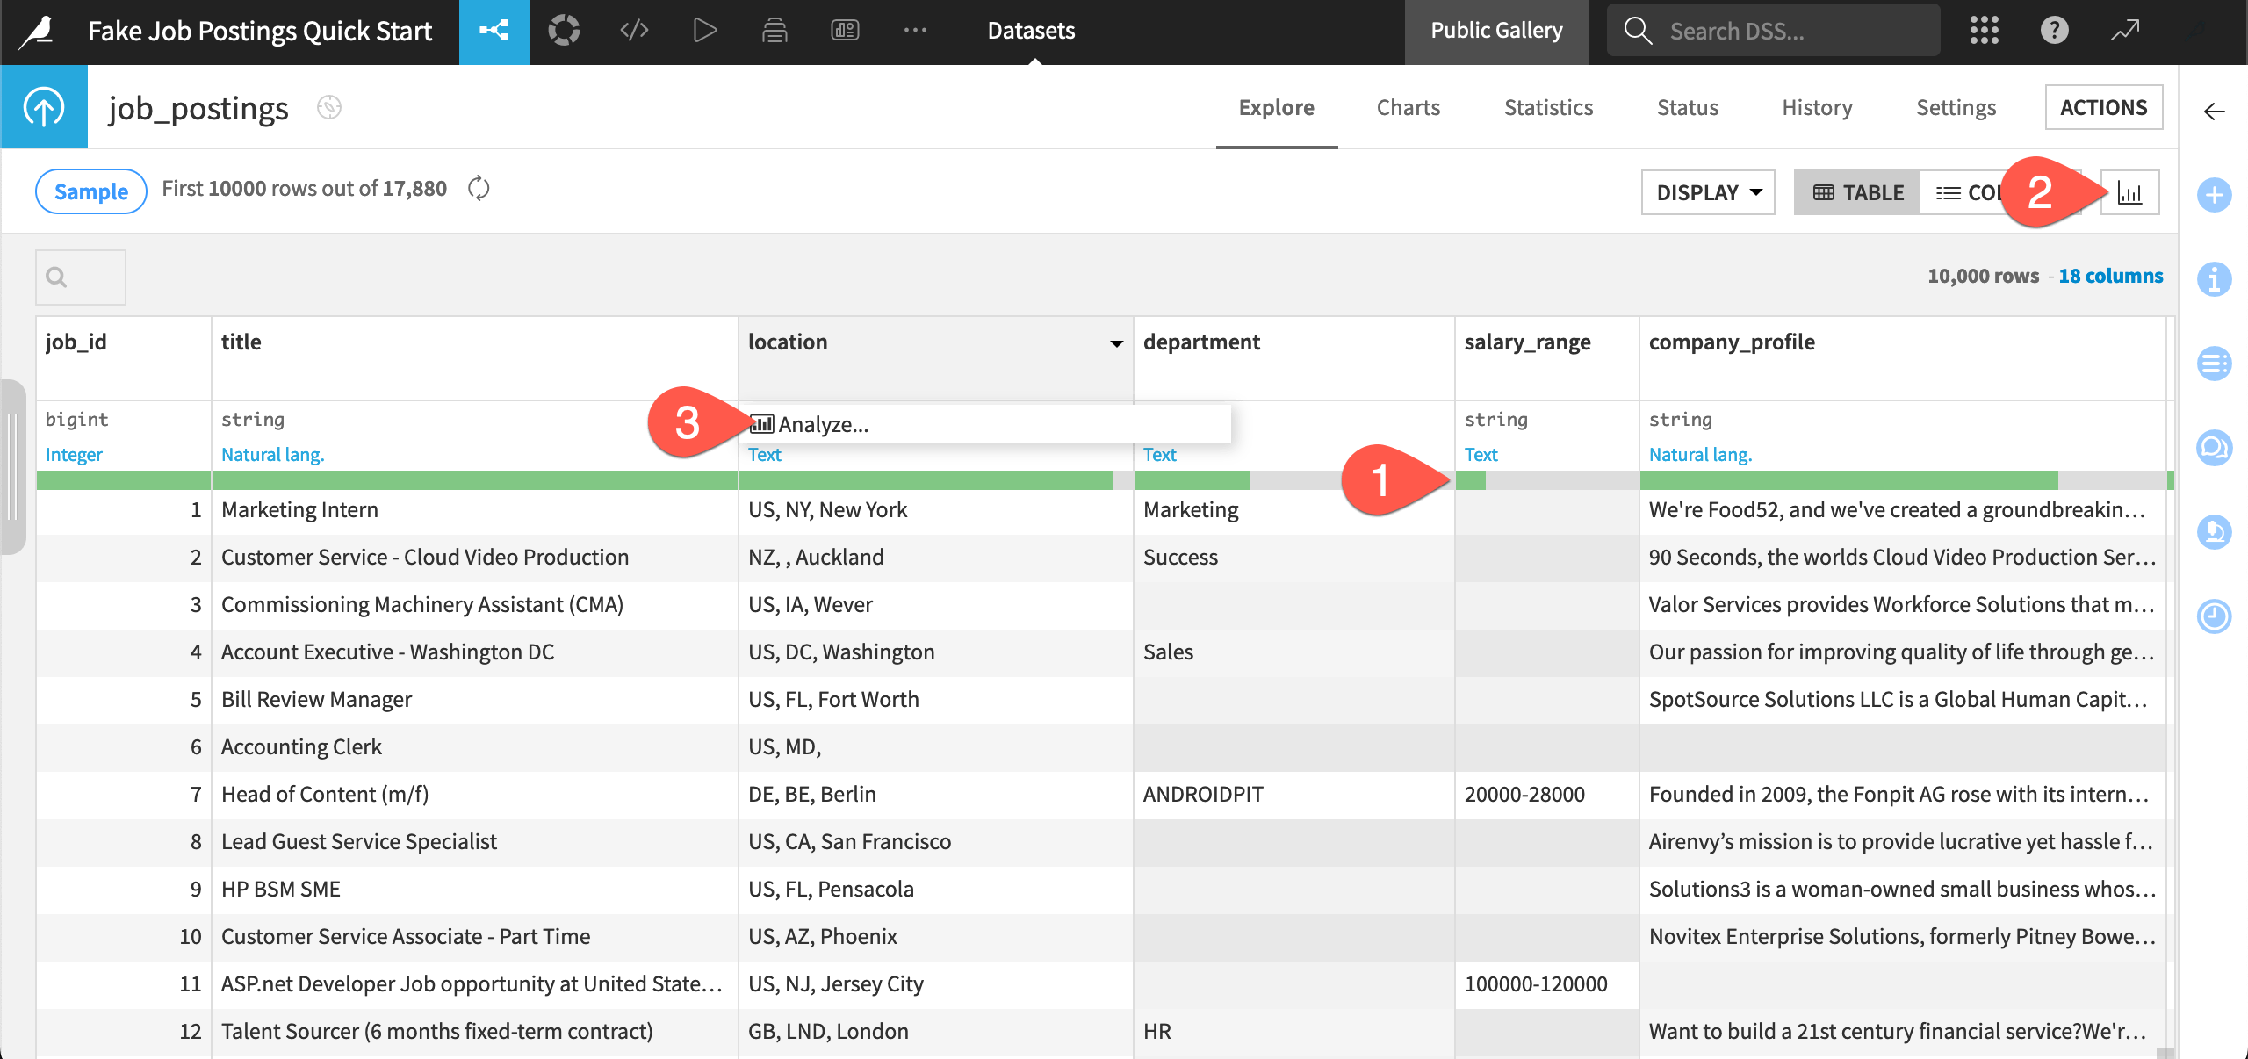Image resolution: width=2248 pixels, height=1059 pixels.
Task: Click the table search filter box
Action: click(x=81, y=277)
